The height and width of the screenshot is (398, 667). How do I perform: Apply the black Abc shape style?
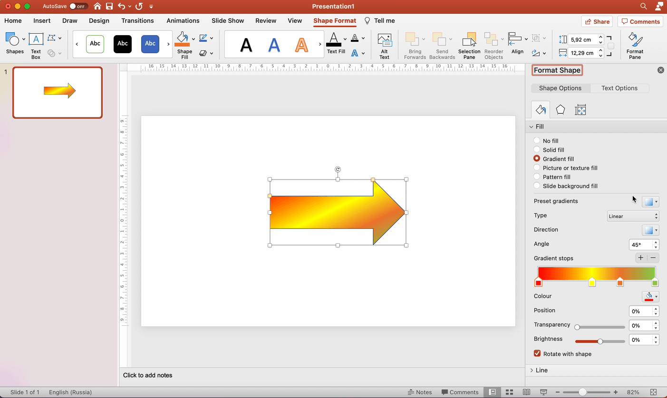click(x=123, y=44)
